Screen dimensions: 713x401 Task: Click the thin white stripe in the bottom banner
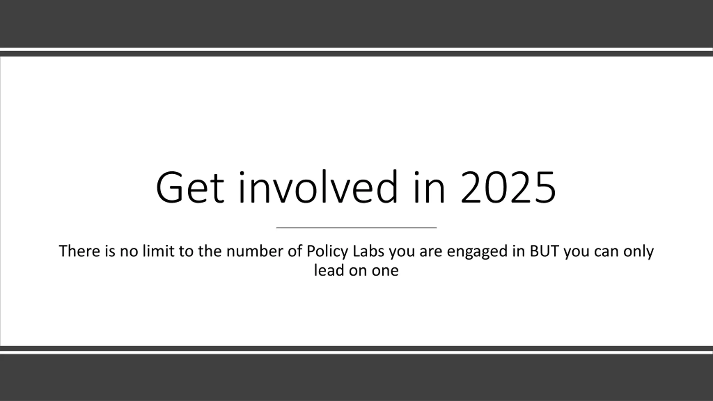pyautogui.click(x=356, y=353)
